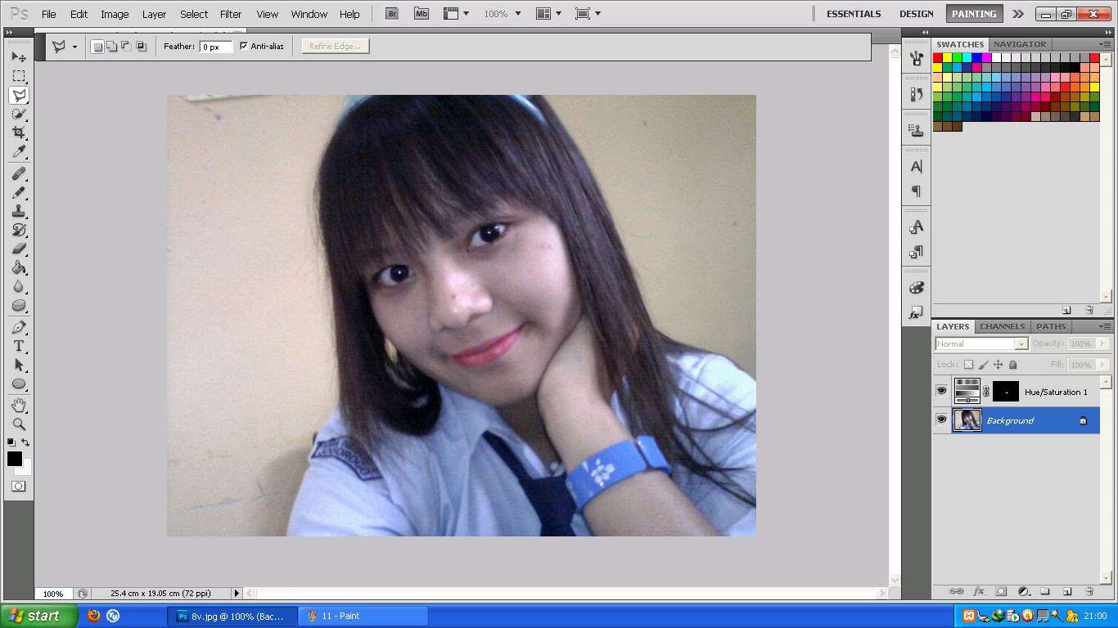Open the File menu
This screenshot has width=1118, height=628.
pos(49,14)
